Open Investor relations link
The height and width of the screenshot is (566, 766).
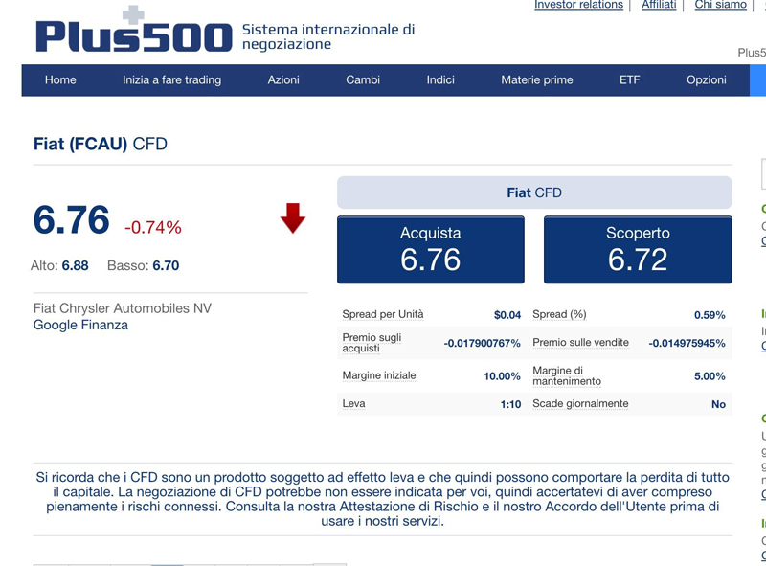(579, 5)
